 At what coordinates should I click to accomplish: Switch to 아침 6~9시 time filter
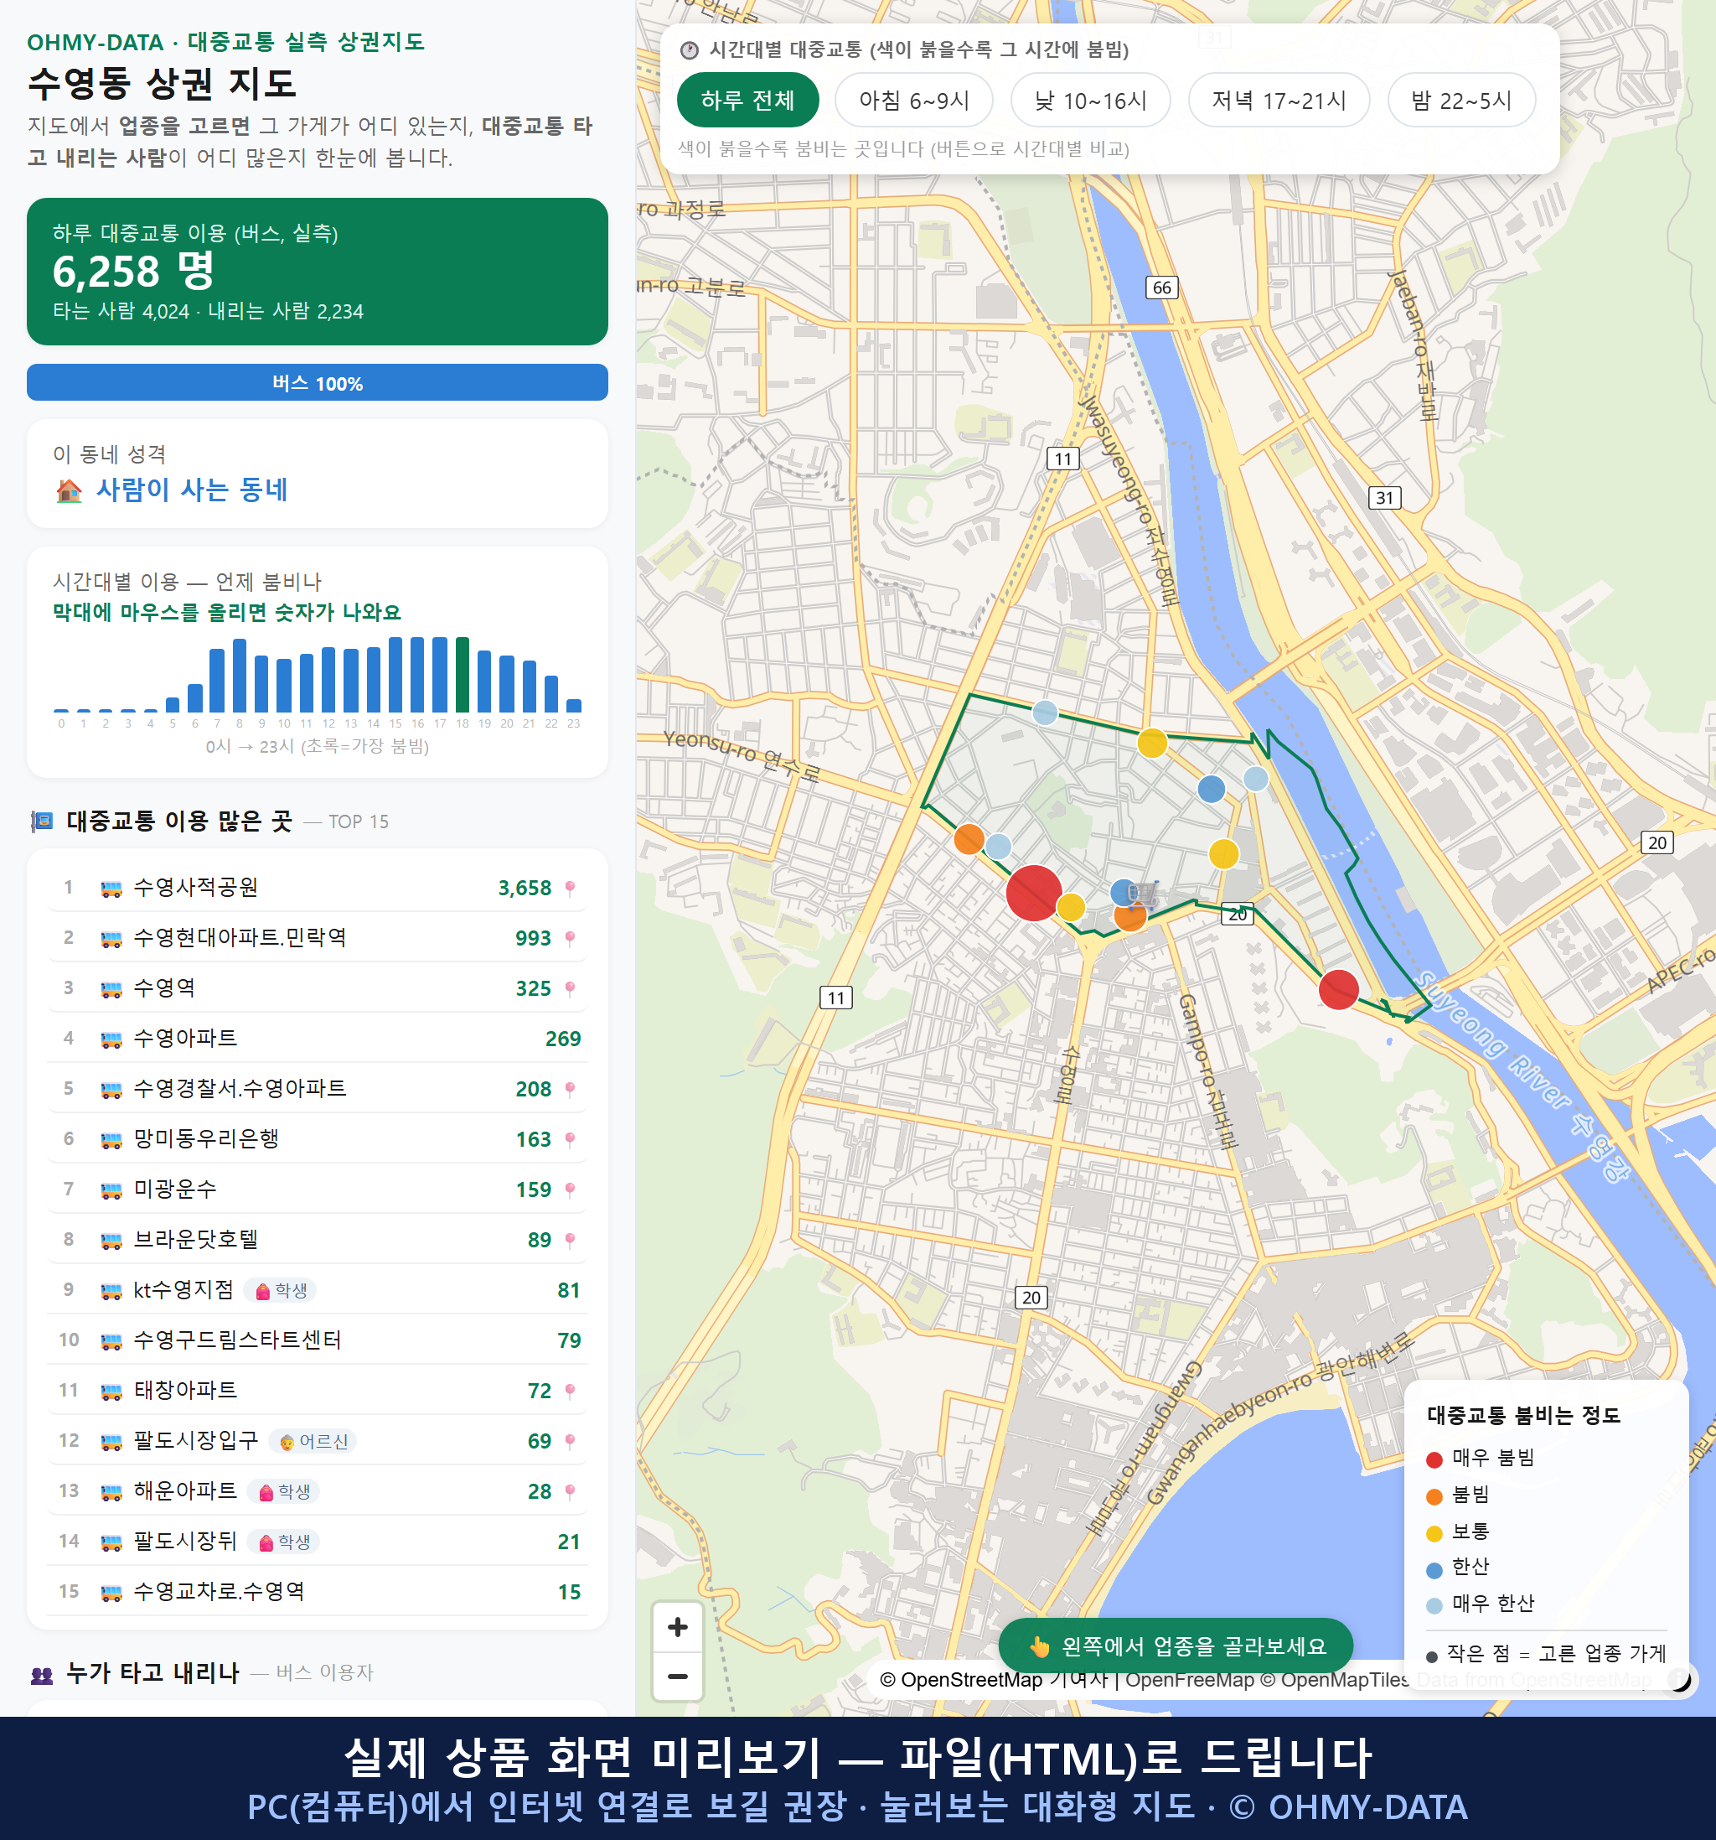pyautogui.click(x=914, y=100)
